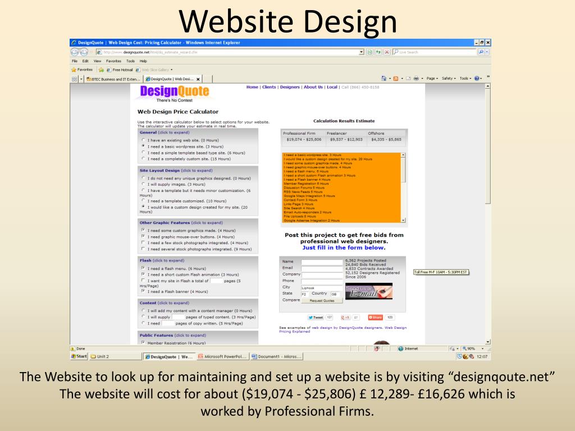This screenshot has height=431, width=575.
Task: Click the Tweet button
Action: point(316,318)
